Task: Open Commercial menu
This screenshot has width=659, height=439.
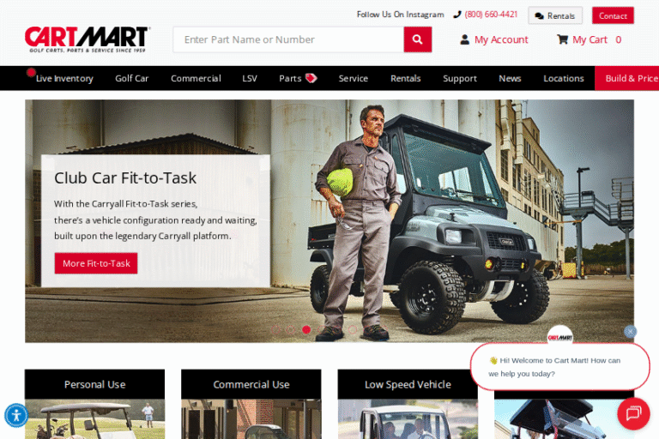Action: [x=196, y=79]
